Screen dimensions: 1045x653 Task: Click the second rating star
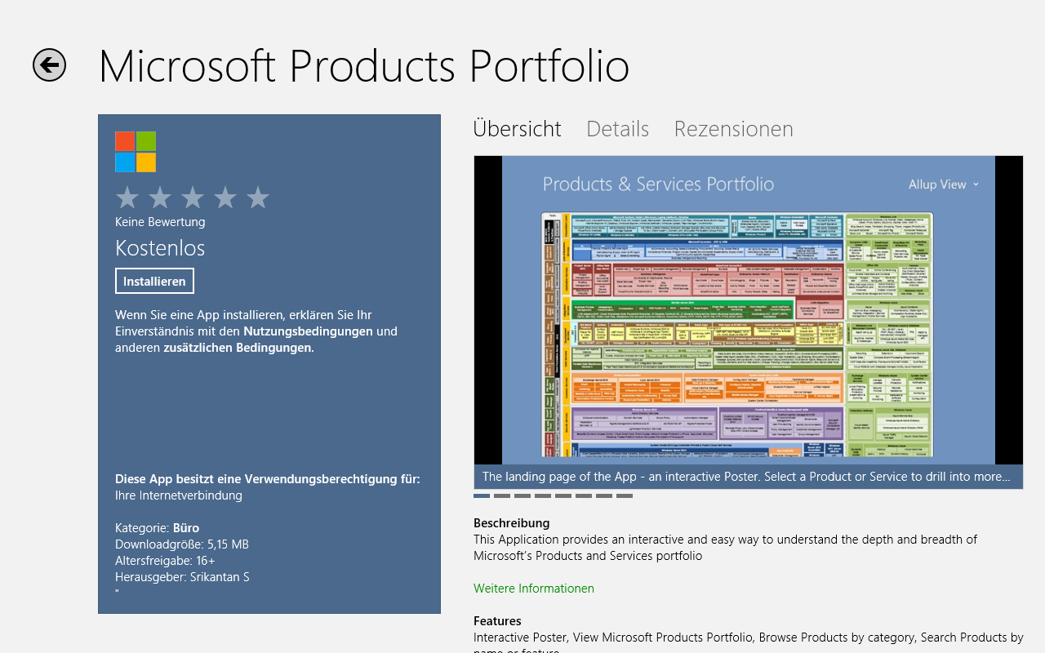[x=160, y=198]
